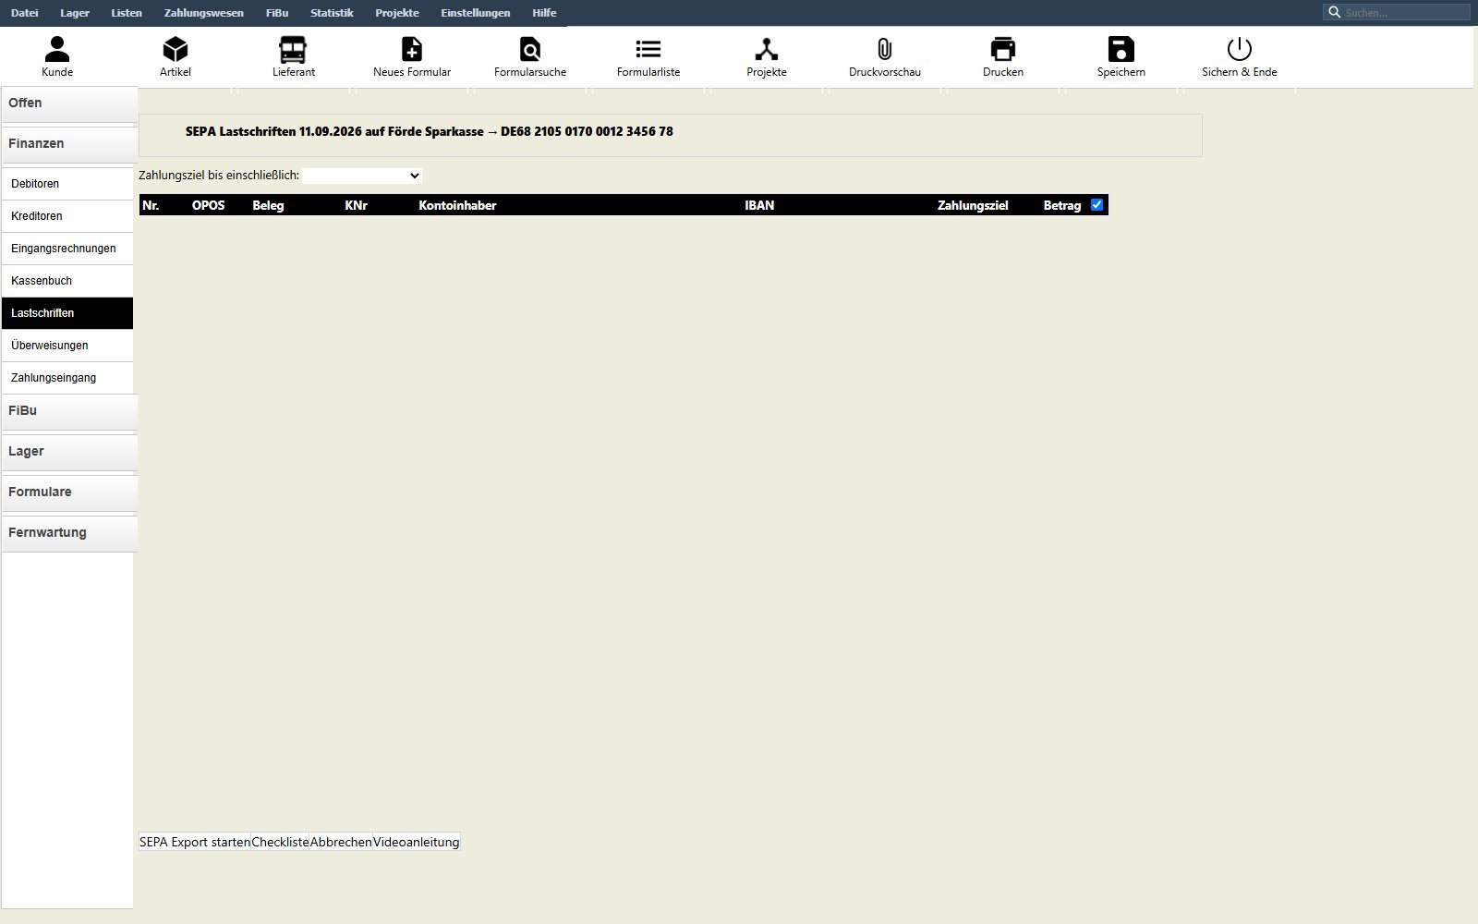The width and height of the screenshot is (1478, 924).
Task: Create a Neues Formular document
Action: (412, 49)
